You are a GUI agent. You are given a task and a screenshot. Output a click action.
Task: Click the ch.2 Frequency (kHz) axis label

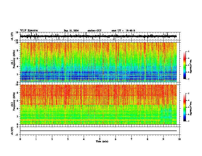click(x=13, y=101)
